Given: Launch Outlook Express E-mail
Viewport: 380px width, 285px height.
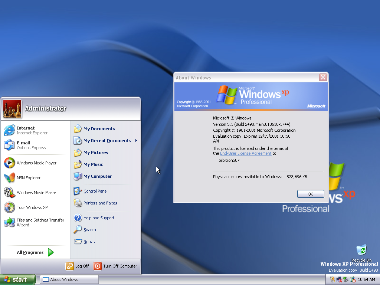Looking at the screenshot, I should [36, 145].
